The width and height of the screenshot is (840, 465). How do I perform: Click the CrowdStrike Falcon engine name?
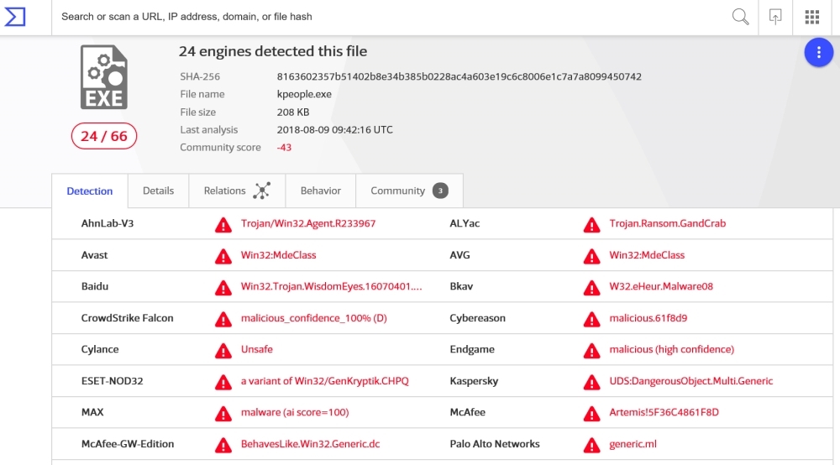(127, 318)
